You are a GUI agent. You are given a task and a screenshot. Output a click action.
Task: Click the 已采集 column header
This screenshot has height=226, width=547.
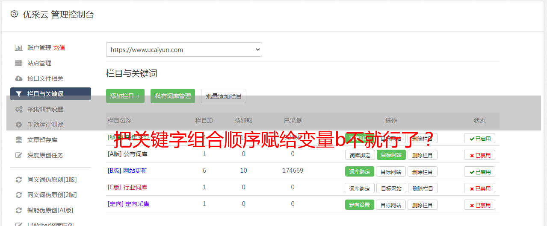coord(293,121)
